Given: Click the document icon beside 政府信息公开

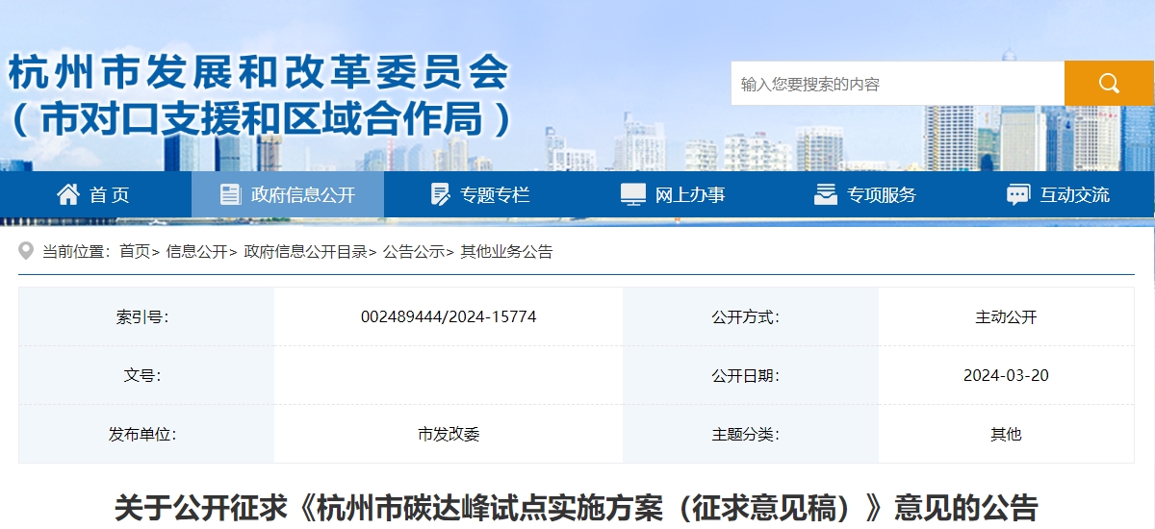Looking at the screenshot, I should click(x=230, y=194).
